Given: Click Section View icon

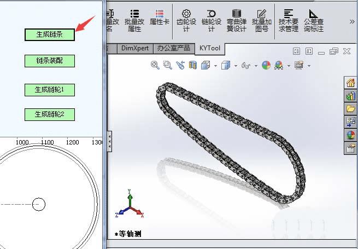Looking at the screenshot, I should tap(193, 65).
